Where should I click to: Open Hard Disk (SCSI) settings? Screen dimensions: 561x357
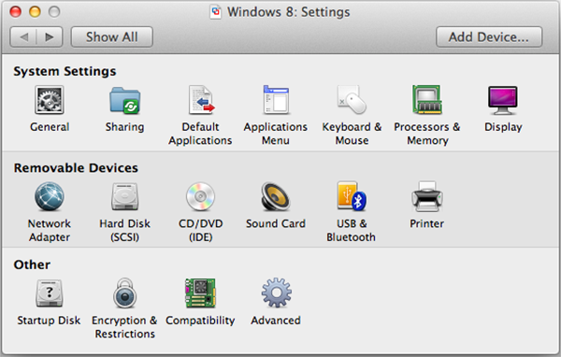[125, 196]
